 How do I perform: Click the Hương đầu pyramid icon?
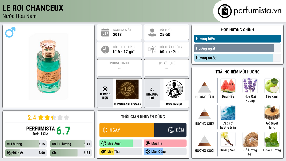click(x=204, y=87)
